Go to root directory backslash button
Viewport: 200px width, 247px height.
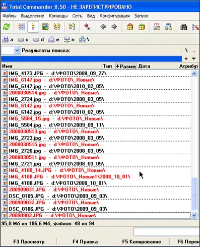[186, 50]
